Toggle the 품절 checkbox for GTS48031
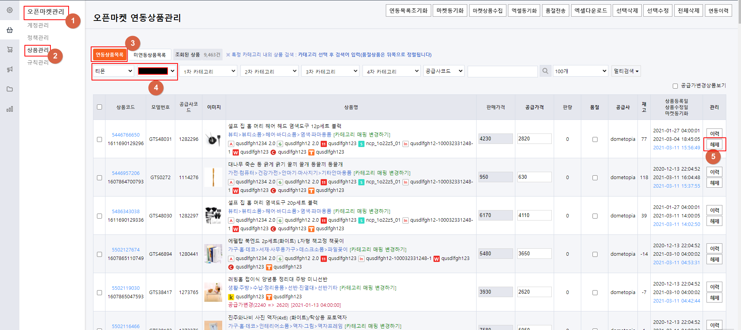Image resolution: width=741 pixels, height=330 pixels. coord(595,139)
